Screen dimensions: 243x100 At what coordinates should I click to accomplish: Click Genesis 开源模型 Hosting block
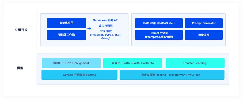[x=79, y=75]
